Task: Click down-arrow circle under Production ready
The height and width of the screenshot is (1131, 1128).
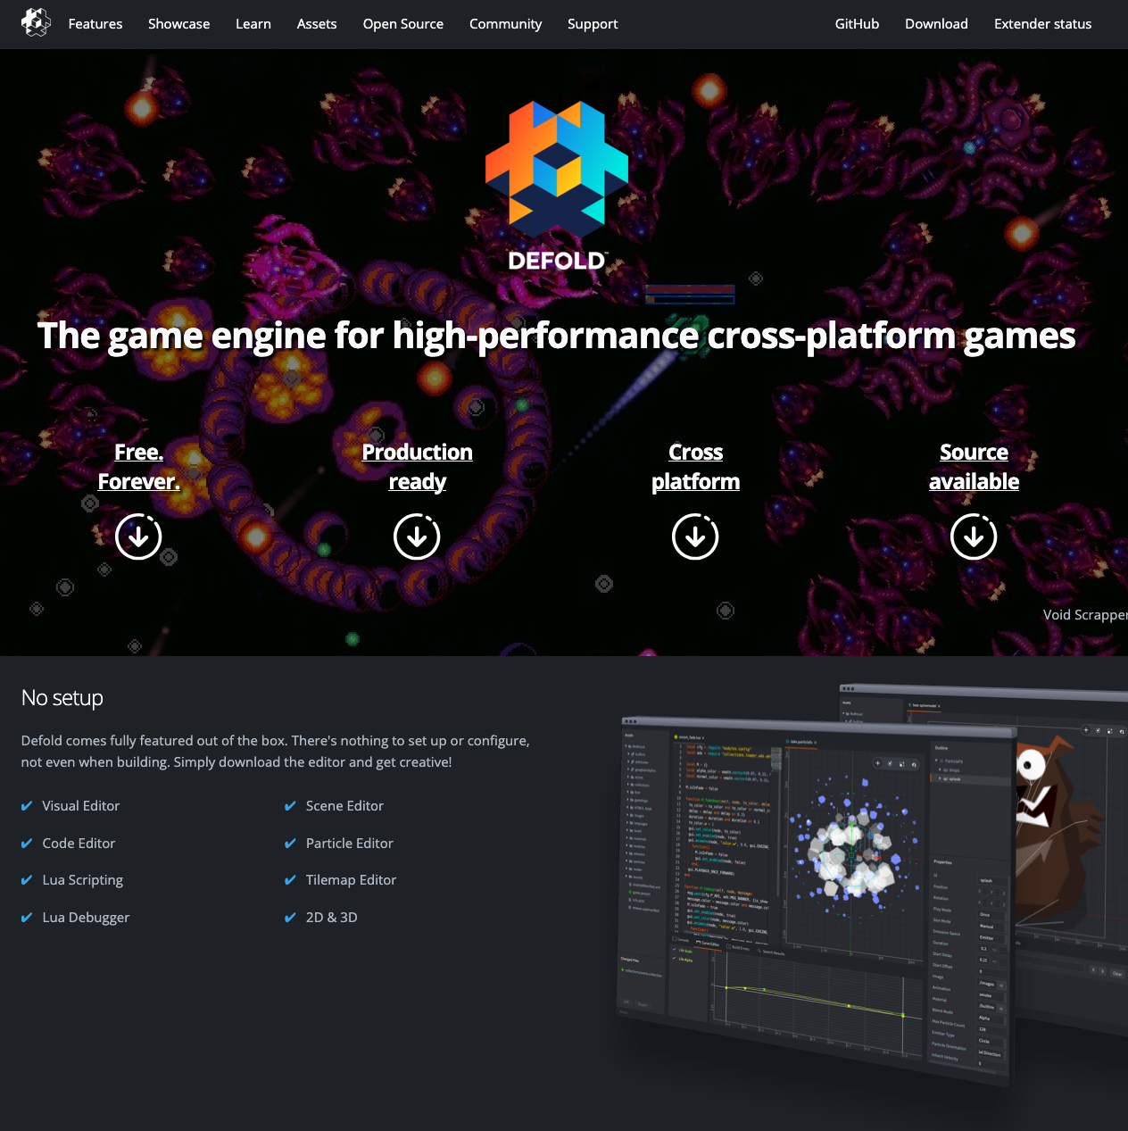Action: (x=417, y=536)
